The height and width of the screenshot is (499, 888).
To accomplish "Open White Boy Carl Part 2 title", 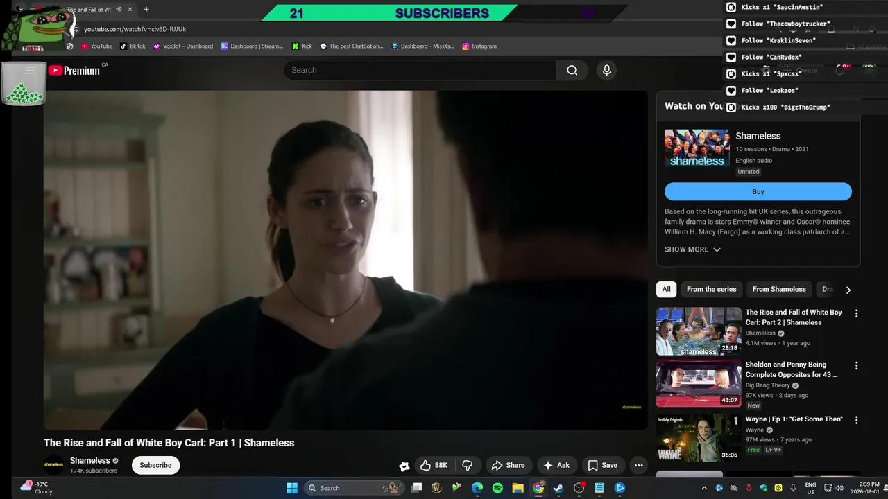I will click(794, 317).
